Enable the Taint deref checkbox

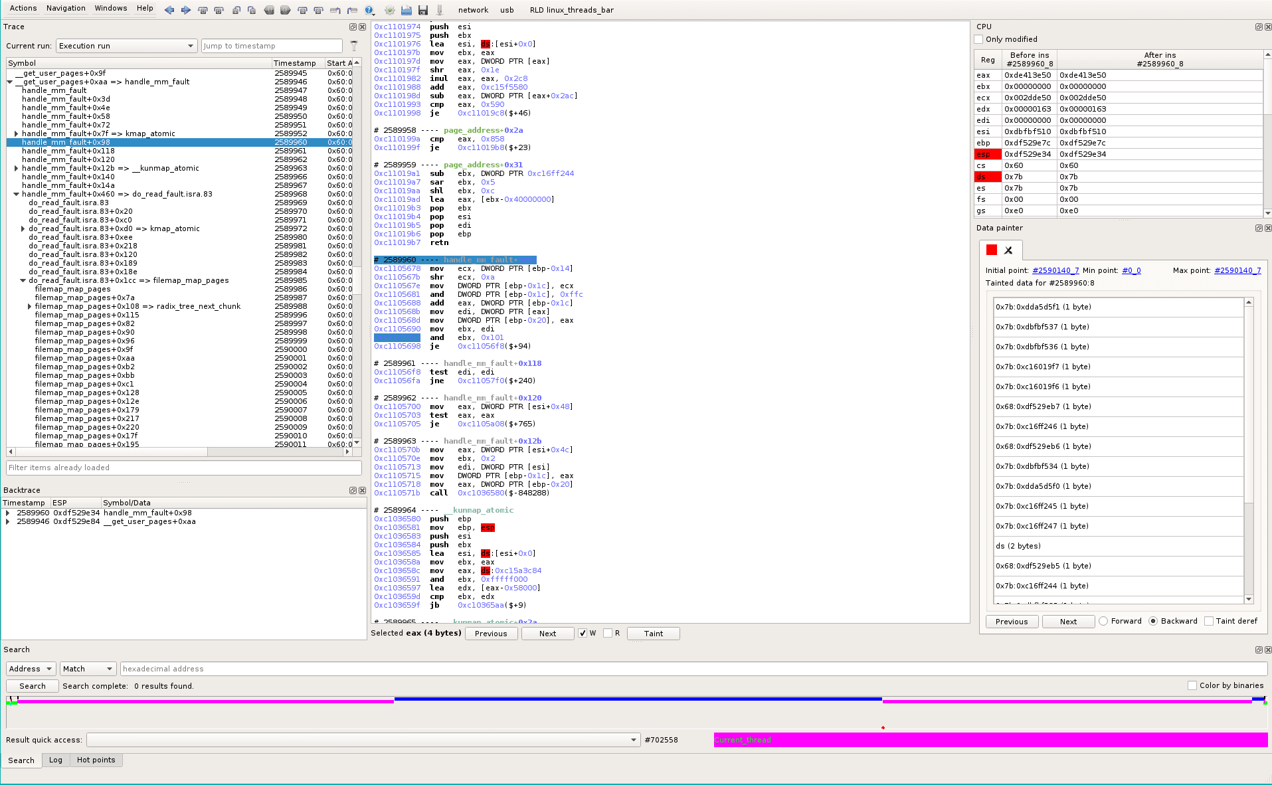pos(1209,621)
